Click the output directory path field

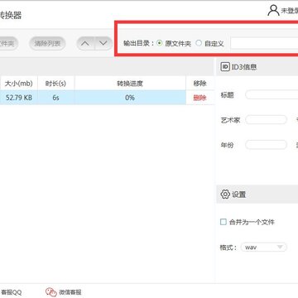coord(264,43)
